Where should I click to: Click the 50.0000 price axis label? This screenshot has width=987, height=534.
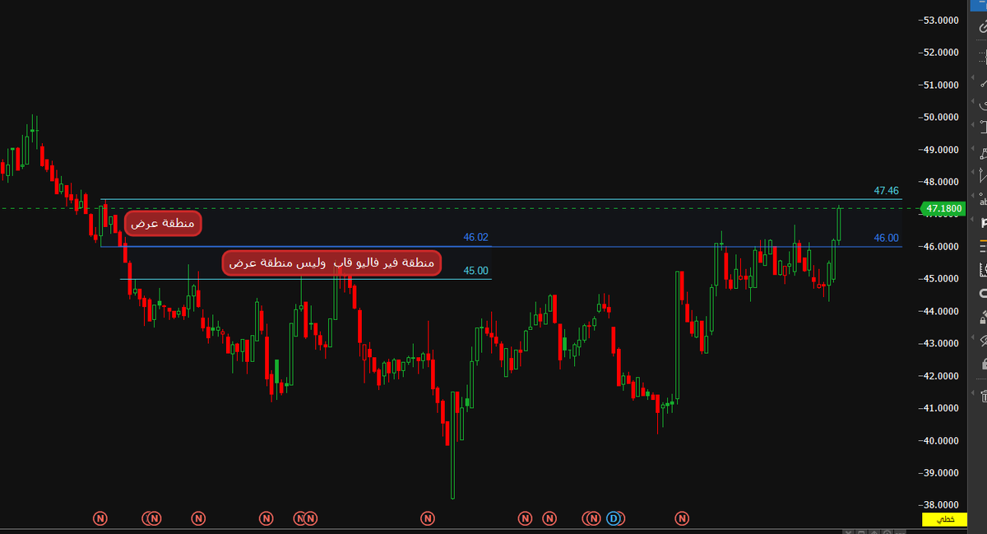point(940,117)
